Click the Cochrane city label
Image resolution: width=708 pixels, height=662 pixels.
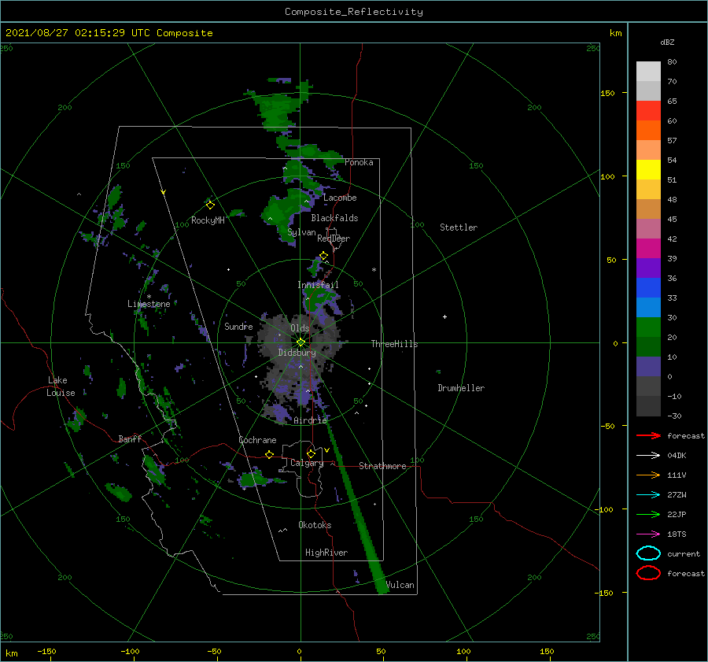coord(257,440)
